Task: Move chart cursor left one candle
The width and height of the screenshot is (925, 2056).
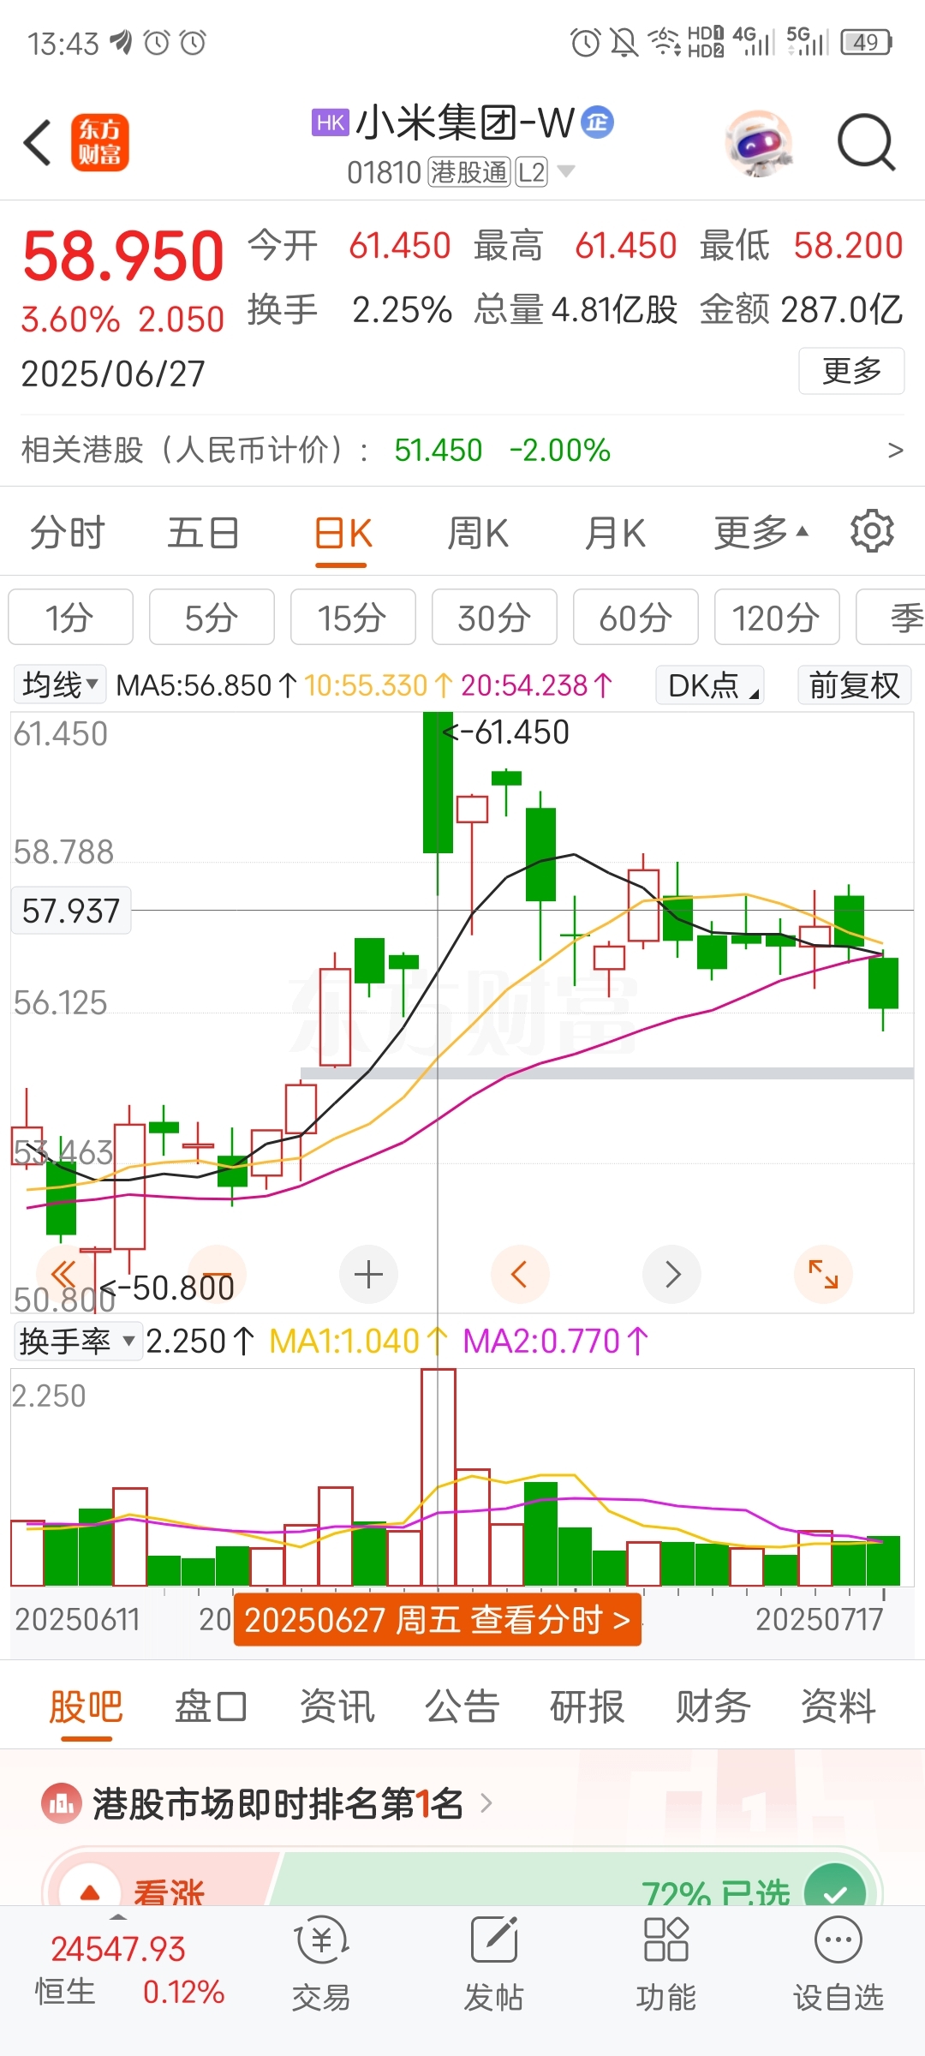Action: coord(519,1274)
